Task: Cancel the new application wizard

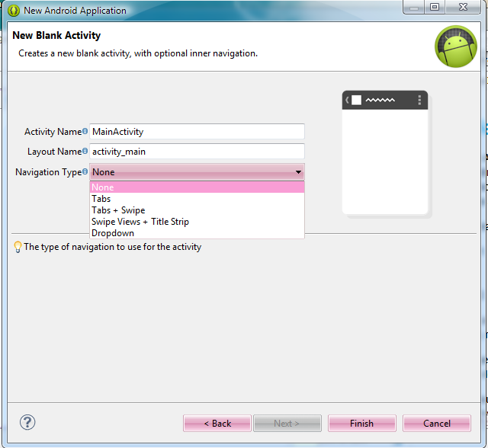Action: [437, 423]
